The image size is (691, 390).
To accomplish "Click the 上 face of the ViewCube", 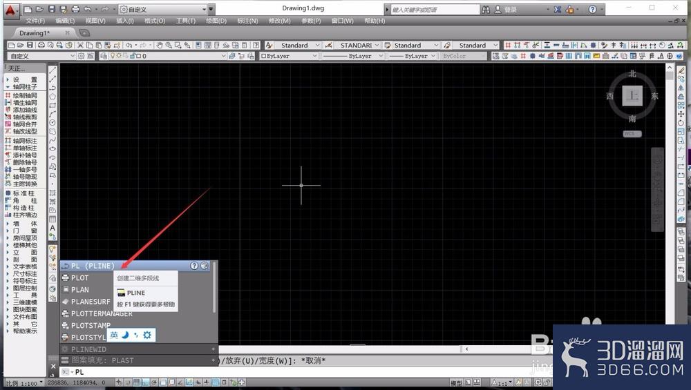I will click(632, 96).
